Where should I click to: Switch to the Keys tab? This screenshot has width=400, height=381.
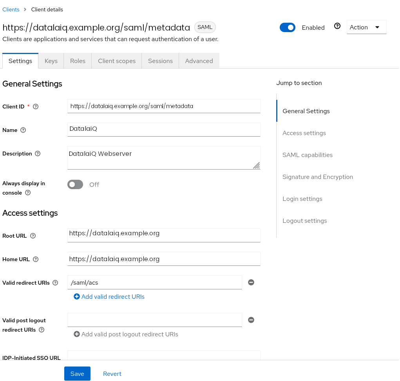(51, 61)
